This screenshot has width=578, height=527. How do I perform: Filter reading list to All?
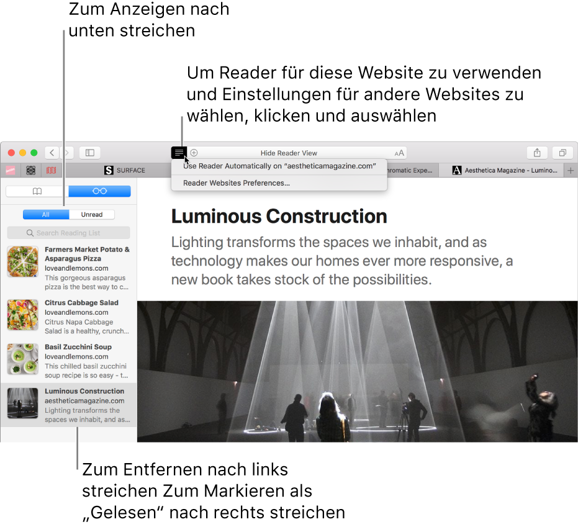tap(46, 215)
